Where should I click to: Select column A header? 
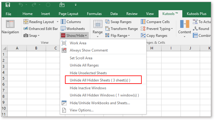(x=17, y=48)
